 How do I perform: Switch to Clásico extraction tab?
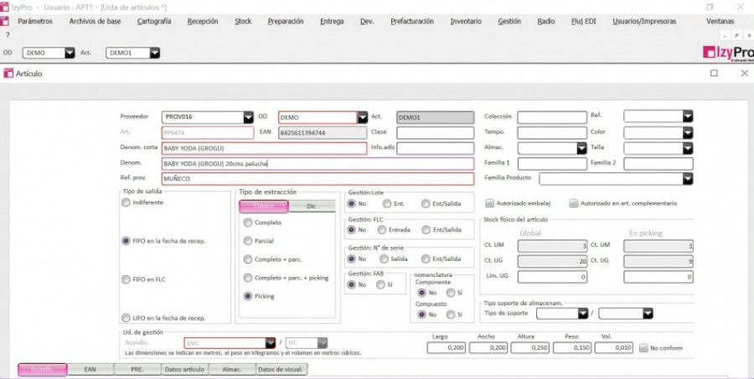264,206
